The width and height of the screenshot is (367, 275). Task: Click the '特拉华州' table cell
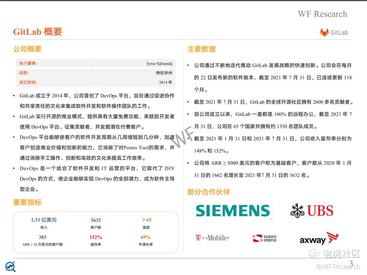(164, 73)
